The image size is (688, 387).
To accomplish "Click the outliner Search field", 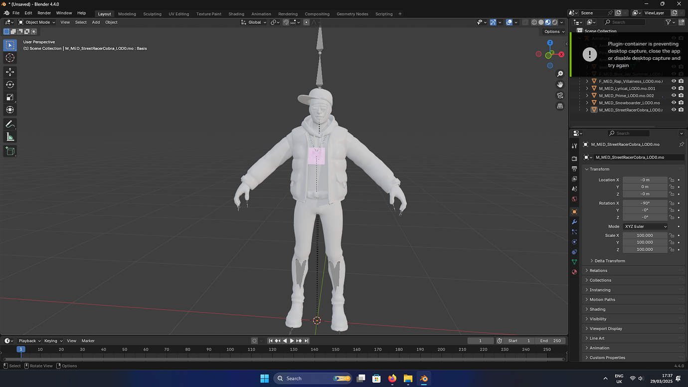I will 624,22.
